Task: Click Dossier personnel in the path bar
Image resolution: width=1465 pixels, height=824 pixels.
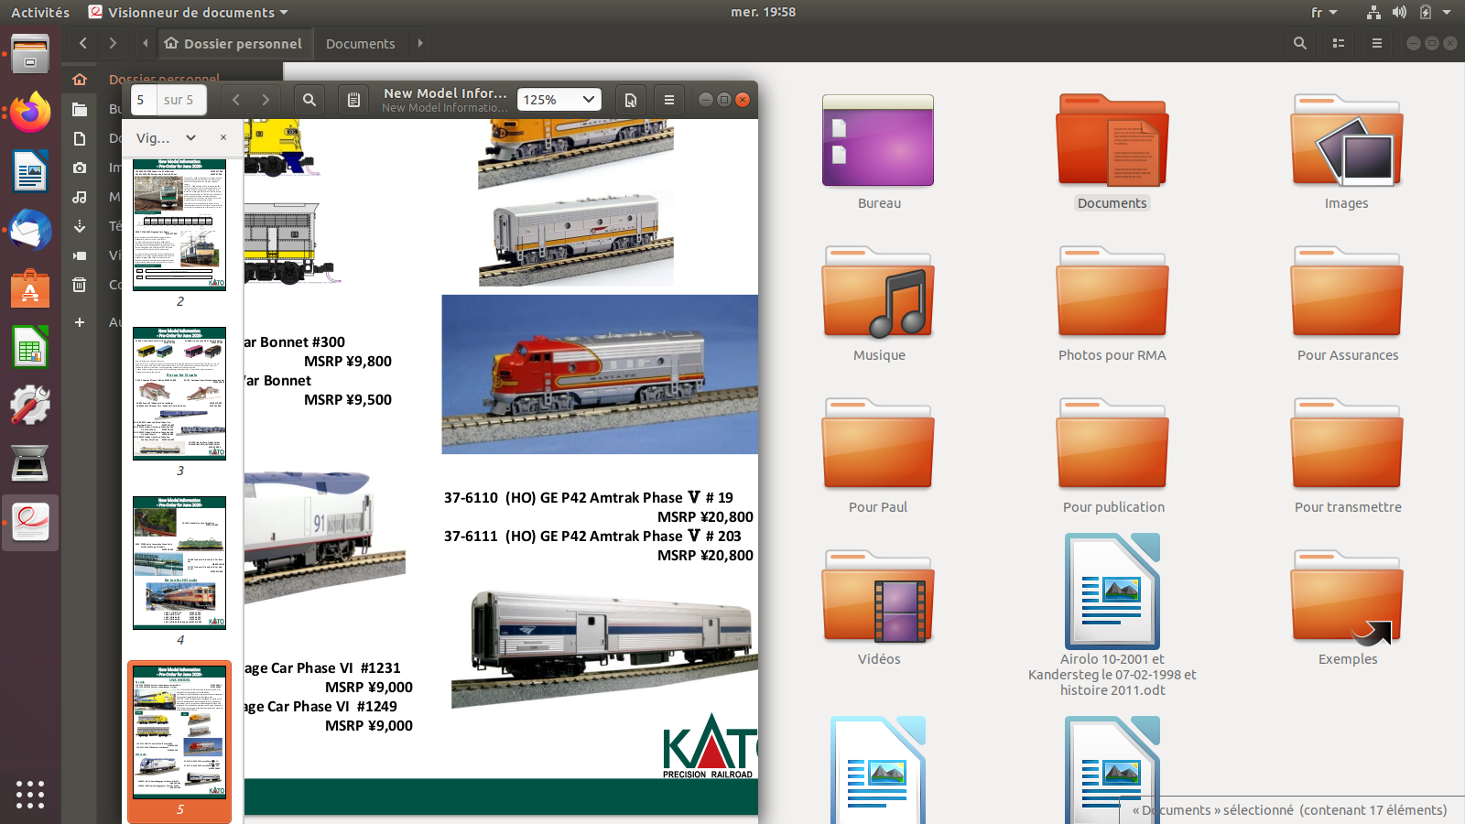Action: click(x=233, y=43)
